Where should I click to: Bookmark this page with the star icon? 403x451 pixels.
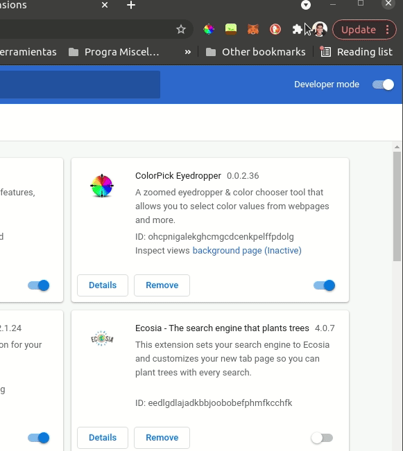click(181, 29)
